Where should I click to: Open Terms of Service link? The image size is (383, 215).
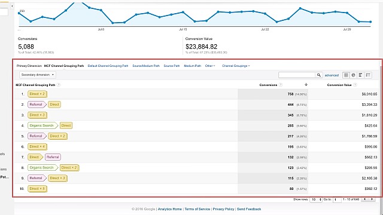[x=197, y=209]
